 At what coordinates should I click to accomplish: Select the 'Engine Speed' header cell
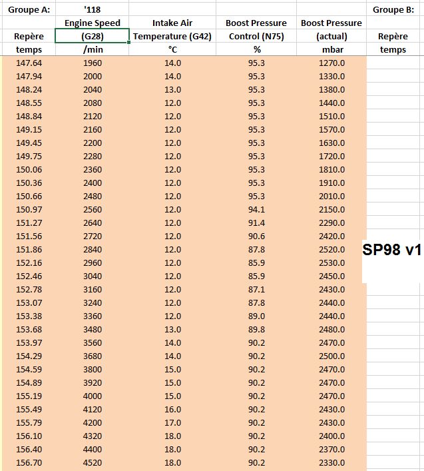click(x=92, y=23)
